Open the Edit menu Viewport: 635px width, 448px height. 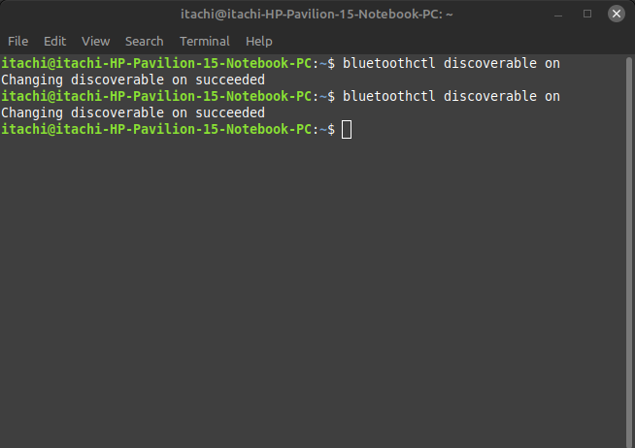point(54,42)
